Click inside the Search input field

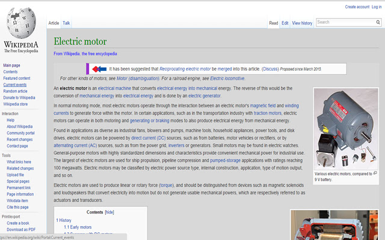(344, 22)
